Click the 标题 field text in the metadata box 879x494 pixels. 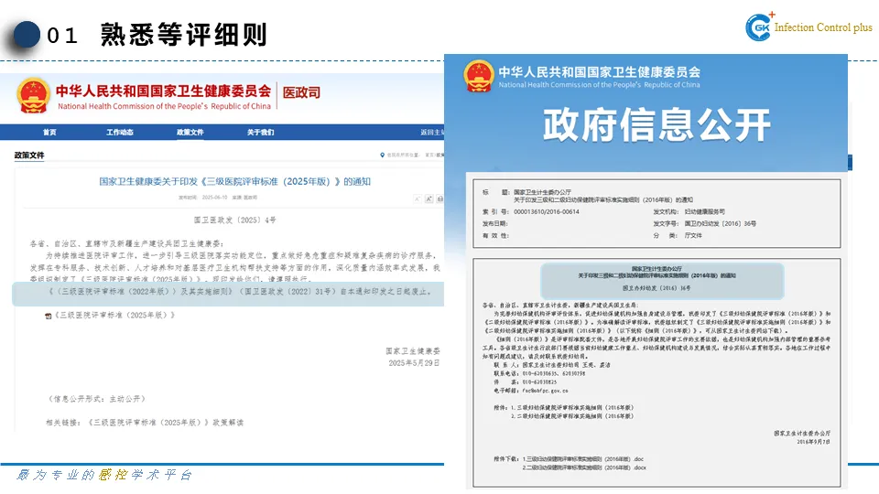click(603, 196)
